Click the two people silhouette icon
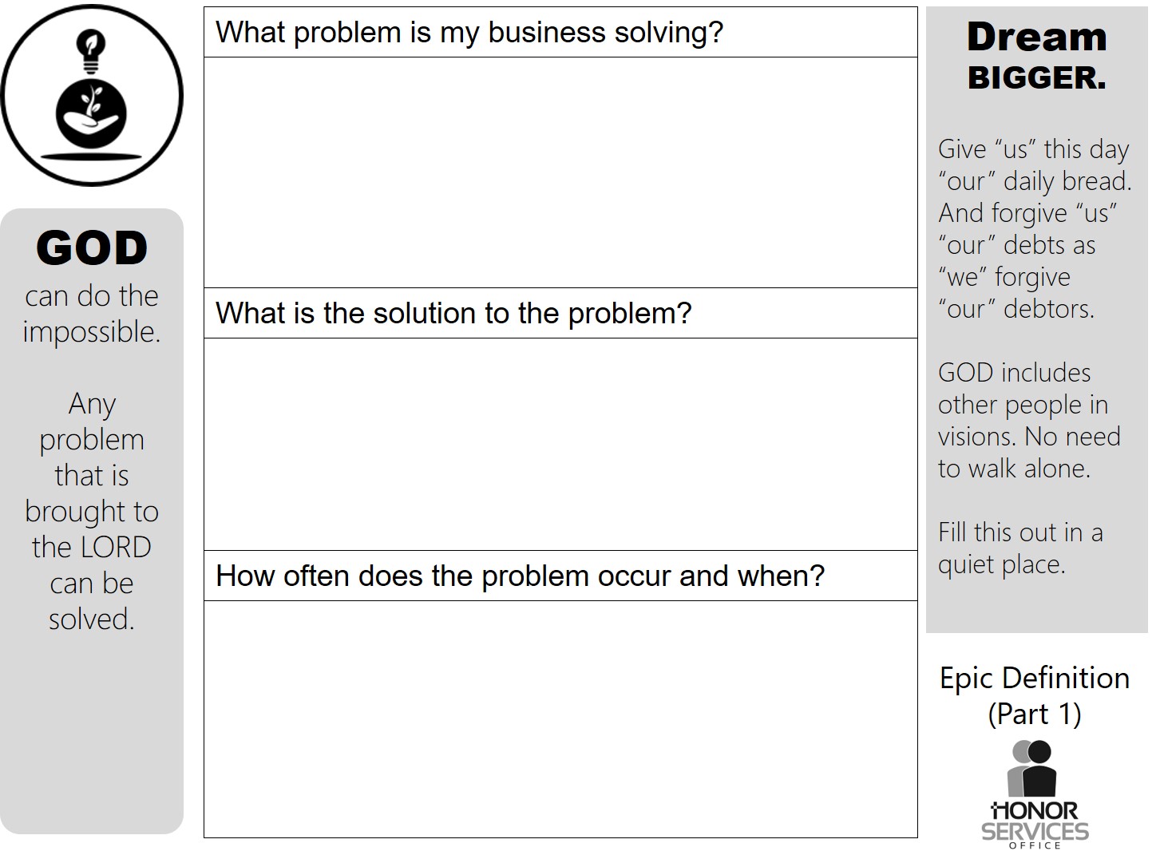This screenshot has width=1156, height=851. click(x=1032, y=768)
